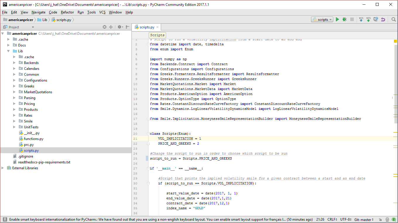Select the .gitignore file
Screen dimensions: 398x223
point(25,156)
